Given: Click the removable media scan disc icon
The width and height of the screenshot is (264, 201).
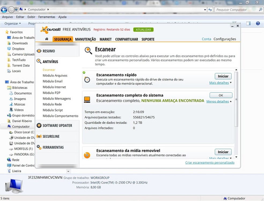Looking at the screenshot, I should click(x=87, y=155).
